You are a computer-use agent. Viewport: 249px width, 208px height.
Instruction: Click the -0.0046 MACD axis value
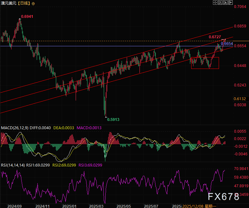coord(241,154)
